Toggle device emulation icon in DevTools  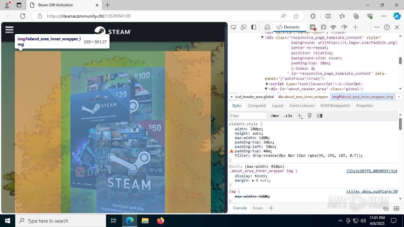(244, 27)
